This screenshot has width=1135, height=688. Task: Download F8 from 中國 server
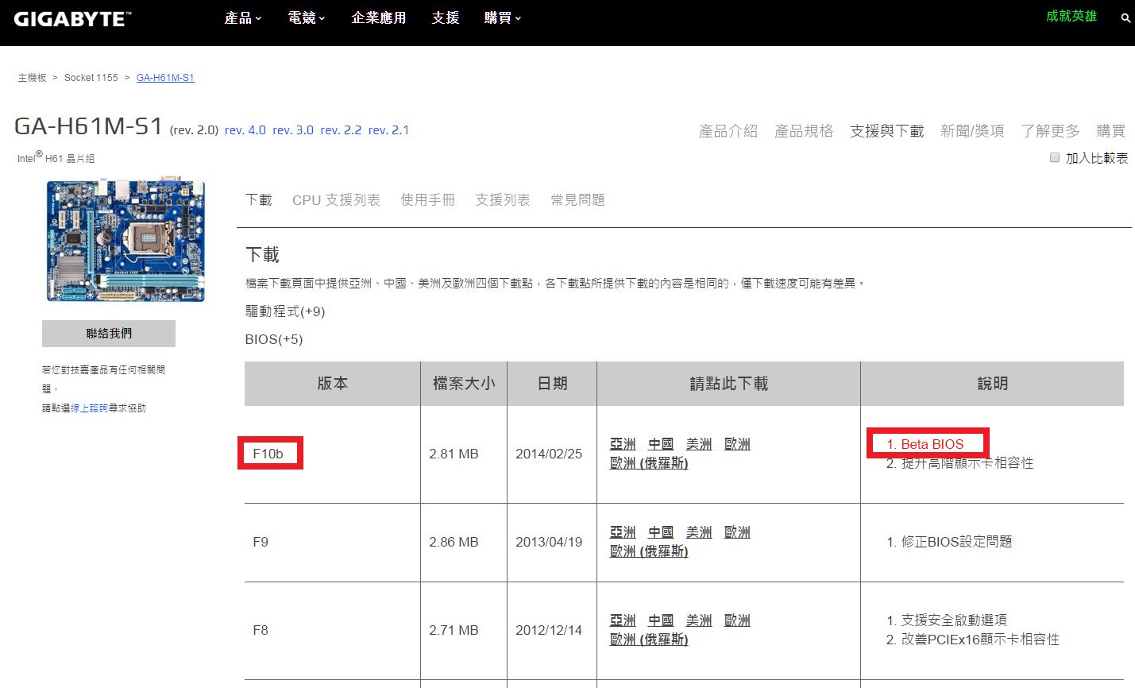pyautogui.click(x=661, y=620)
